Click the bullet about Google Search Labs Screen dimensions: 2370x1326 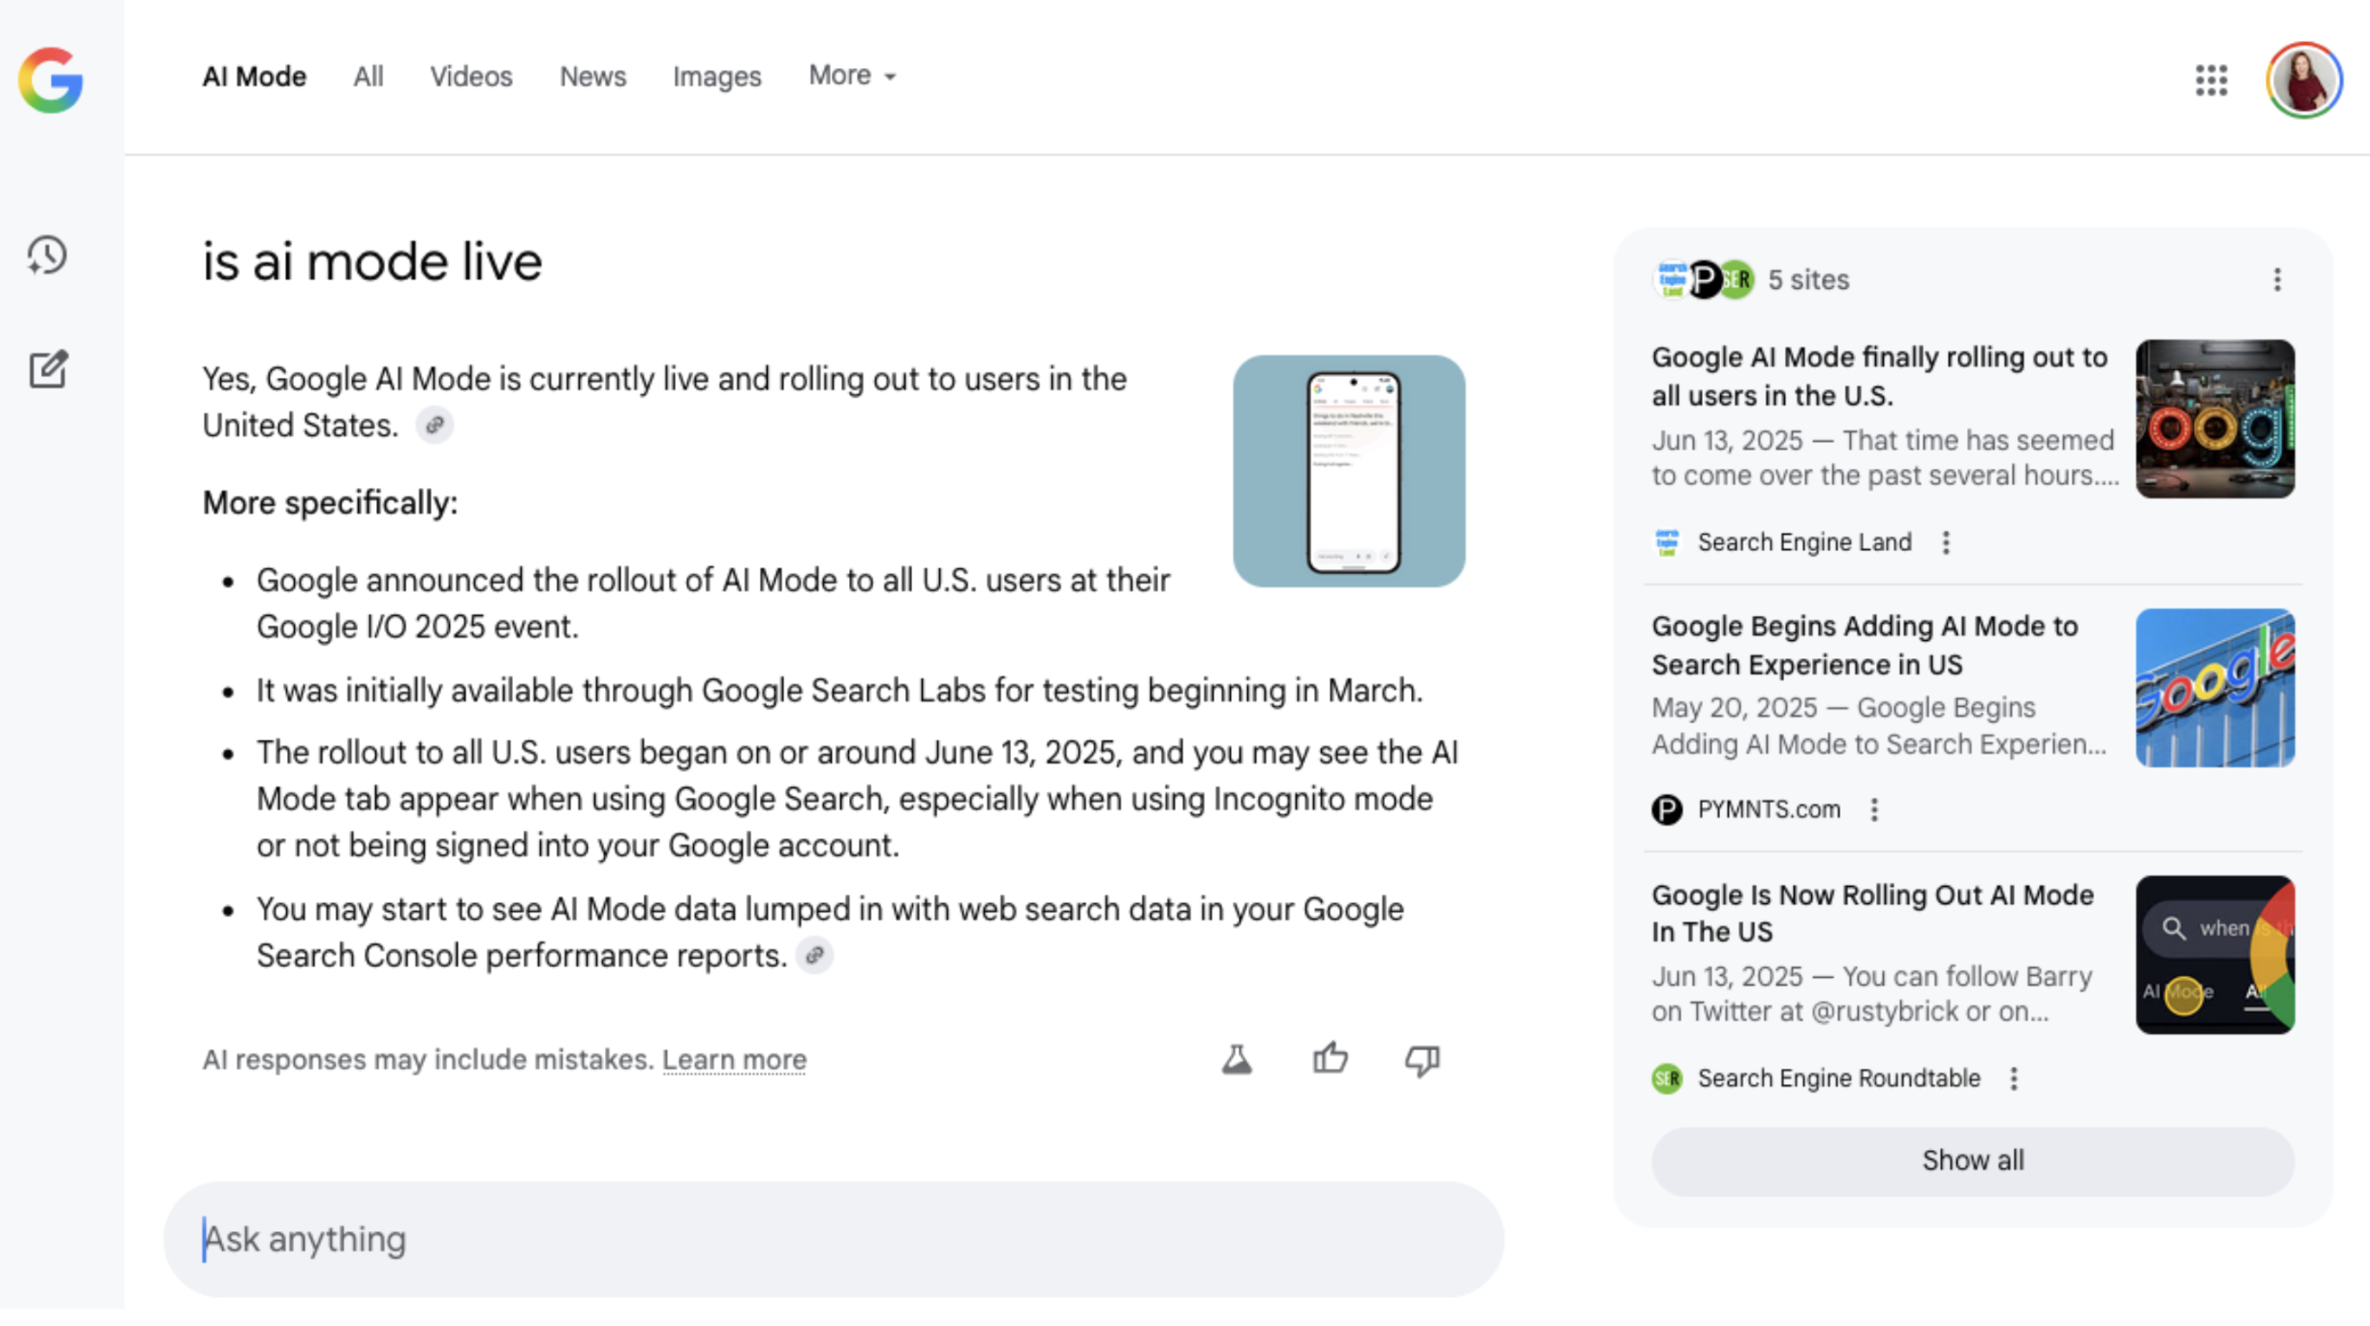839,691
